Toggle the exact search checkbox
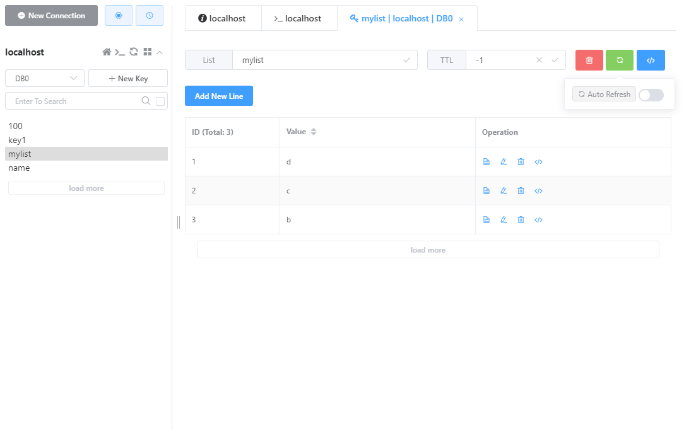Image resolution: width=684 pixels, height=434 pixels. click(x=160, y=101)
